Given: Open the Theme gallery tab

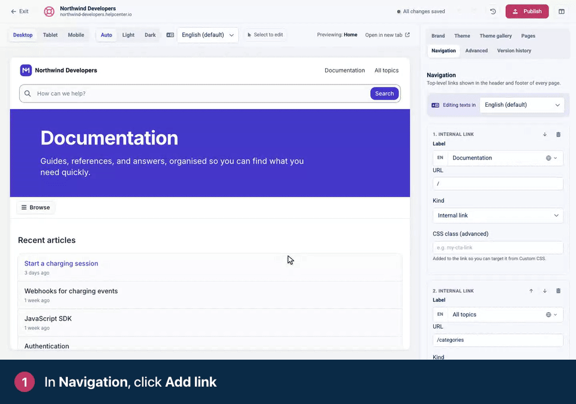Looking at the screenshot, I should tap(496, 36).
